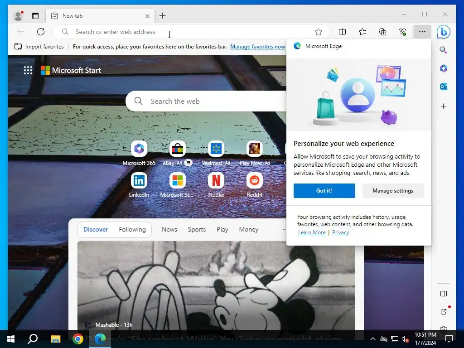The height and width of the screenshot is (348, 464).
Task: Open link in new window sidebar icon
Action: [x=443, y=312]
